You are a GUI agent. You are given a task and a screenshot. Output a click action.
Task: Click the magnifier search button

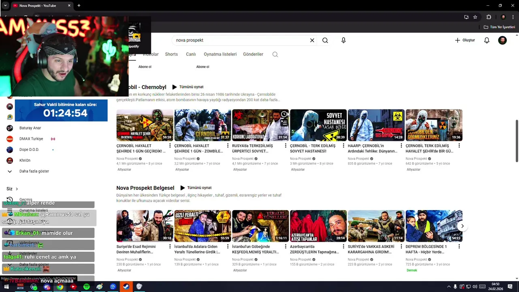click(x=325, y=40)
